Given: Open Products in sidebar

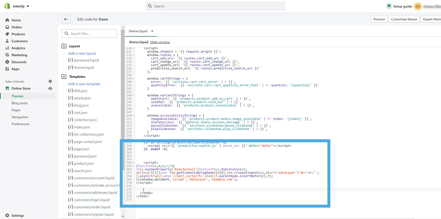Looking at the screenshot, I should 18,34.
